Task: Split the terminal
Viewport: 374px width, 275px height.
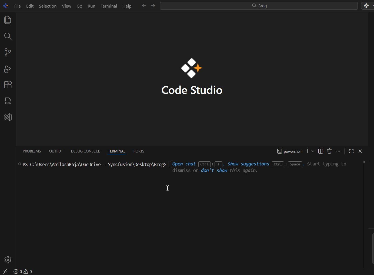Action: pyautogui.click(x=321, y=151)
